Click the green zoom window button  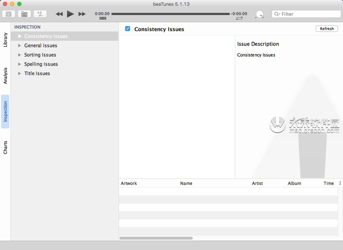tap(19, 4)
